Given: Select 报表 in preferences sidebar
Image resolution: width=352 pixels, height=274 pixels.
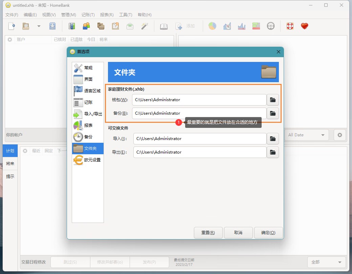Looking at the screenshot, I should [x=88, y=125].
